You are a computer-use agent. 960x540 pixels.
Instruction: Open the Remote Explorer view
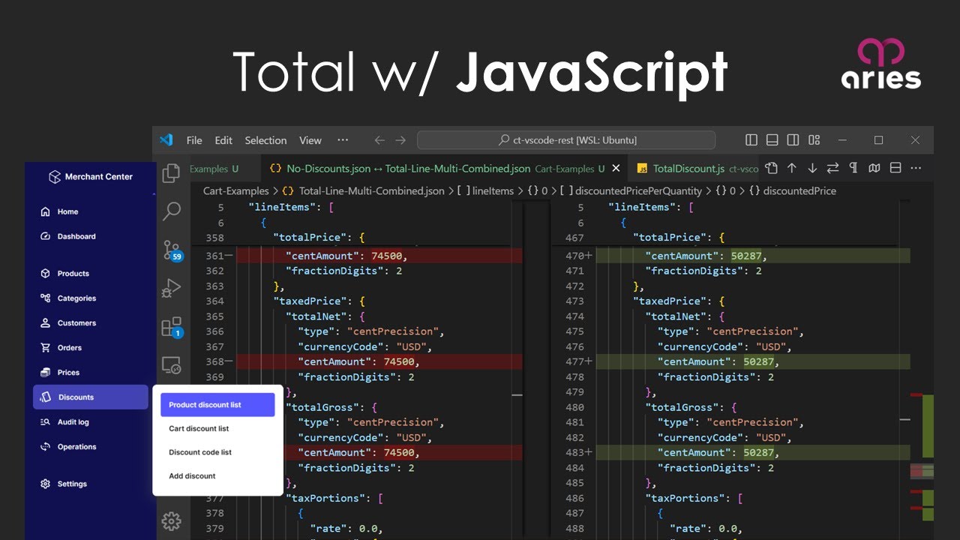point(172,365)
